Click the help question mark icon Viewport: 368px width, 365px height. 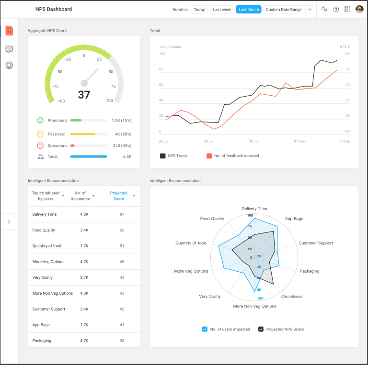[336, 10]
